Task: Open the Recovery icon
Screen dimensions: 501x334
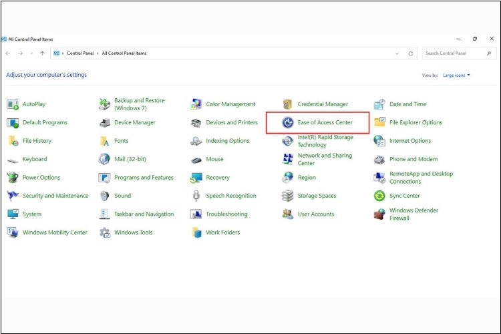Action: 196,178
